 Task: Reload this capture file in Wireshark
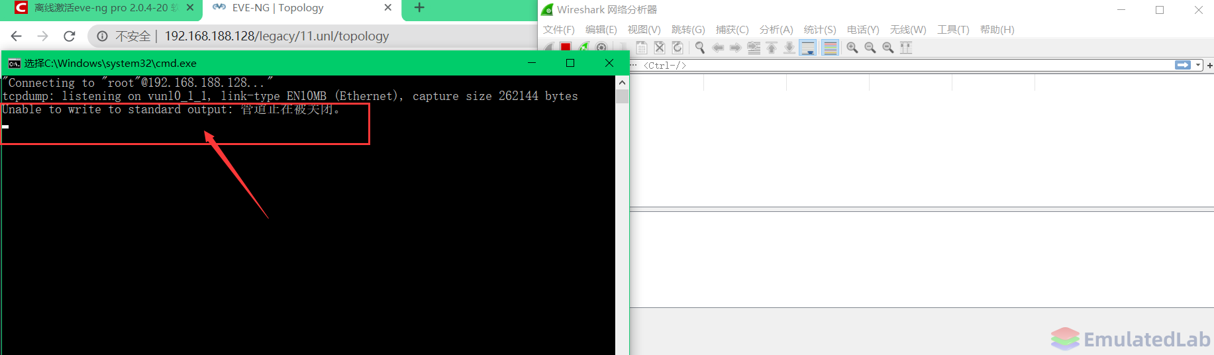(677, 48)
